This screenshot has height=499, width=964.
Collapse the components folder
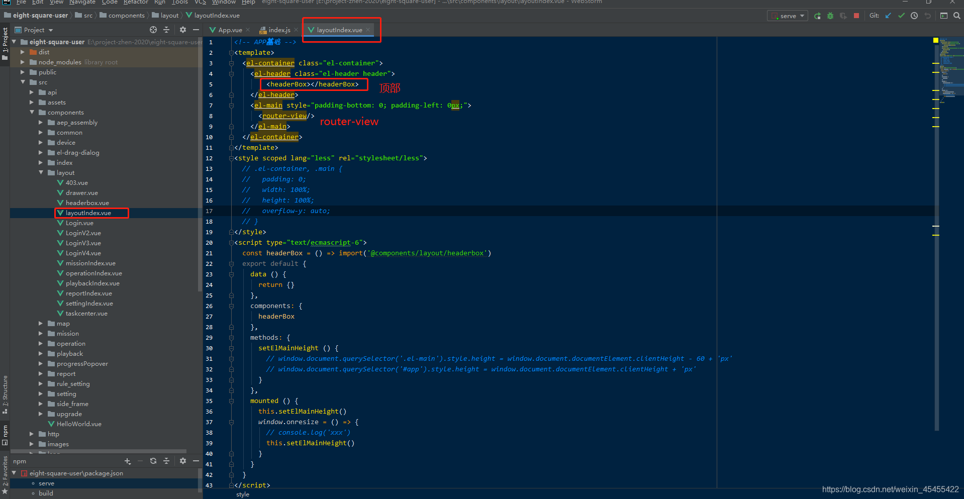pos(32,113)
